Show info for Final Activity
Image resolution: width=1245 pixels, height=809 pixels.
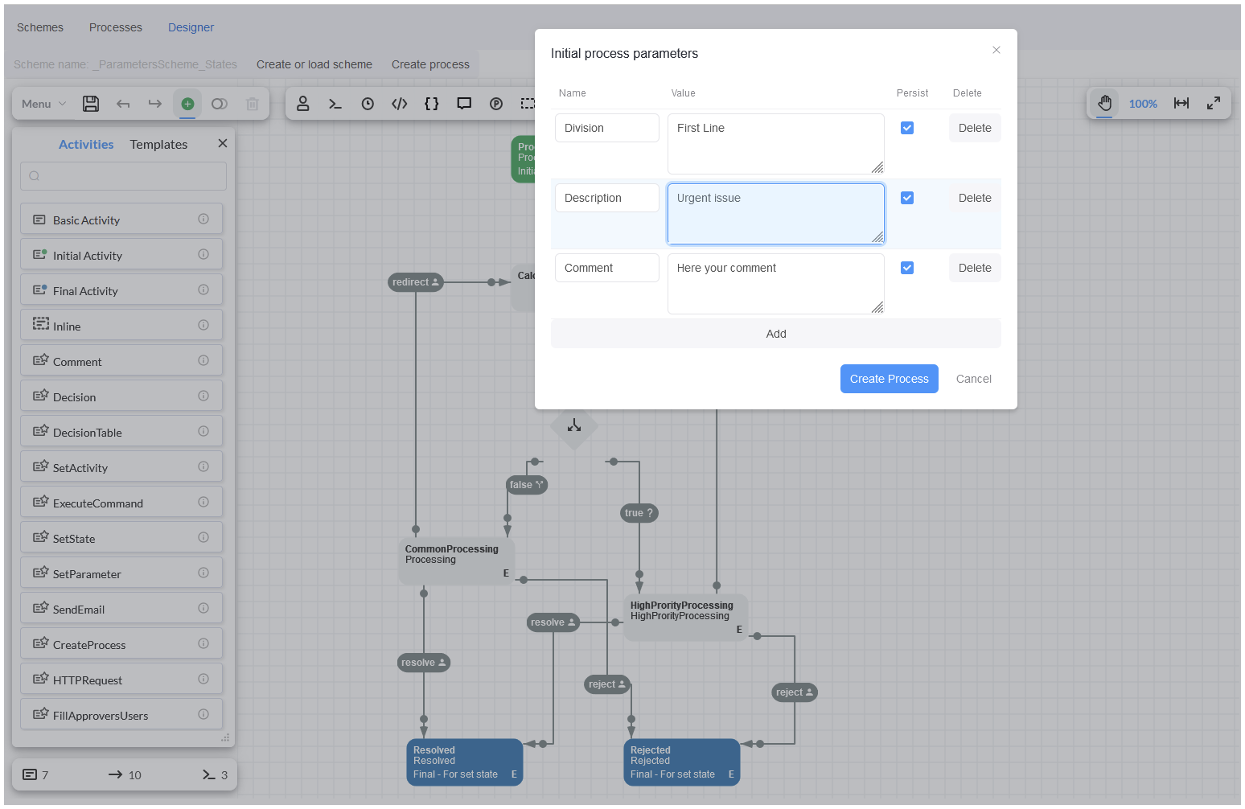point(203,290)
